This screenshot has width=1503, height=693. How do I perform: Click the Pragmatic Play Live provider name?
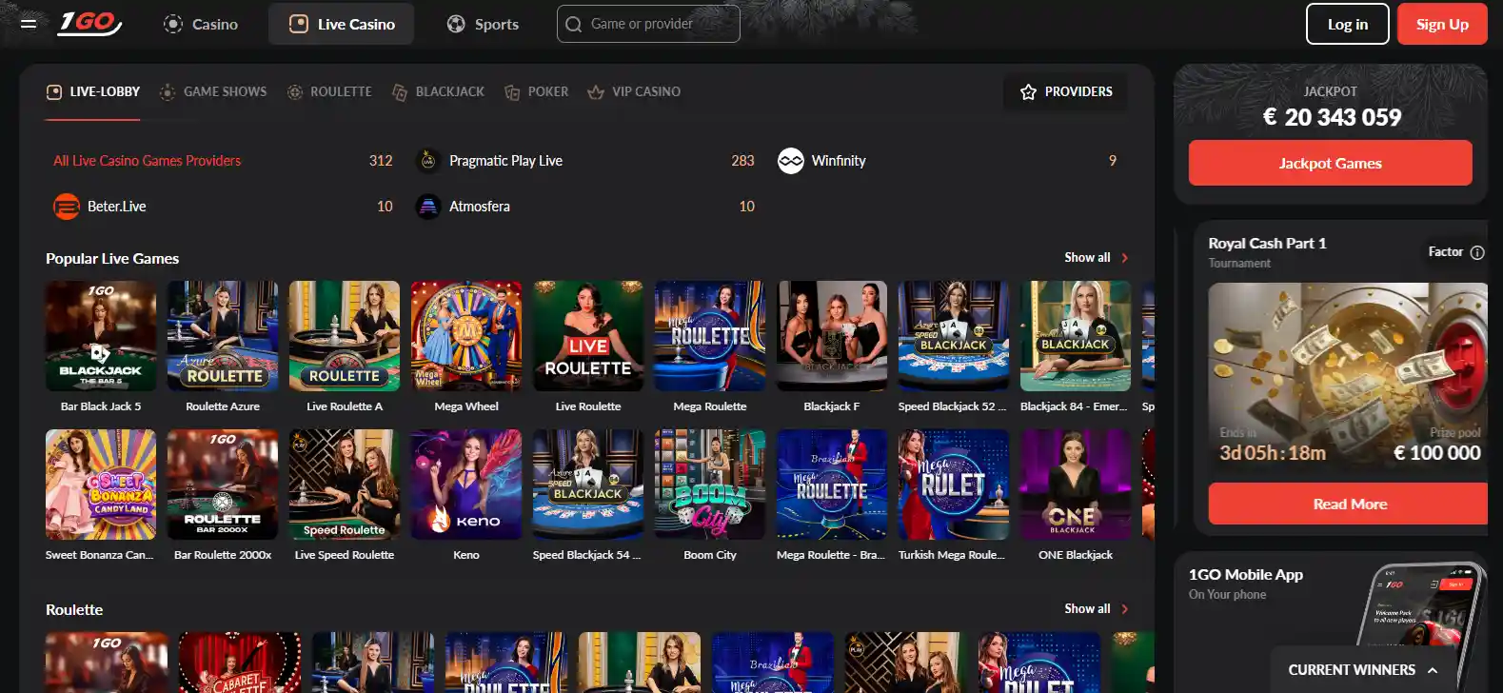pos(505,161)
